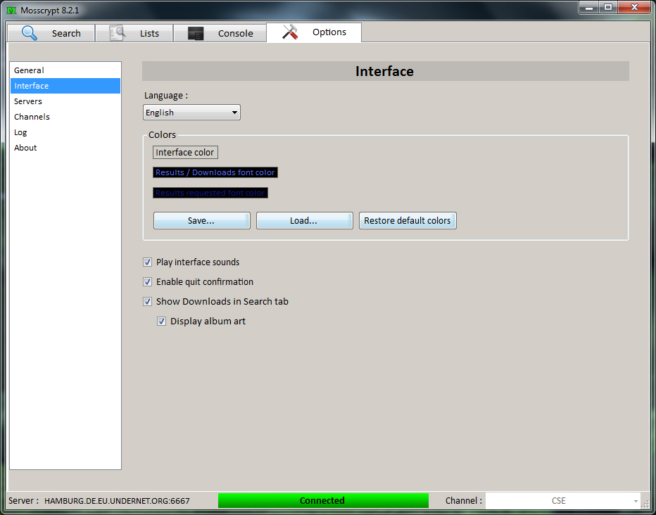The height and width of the screenshot is (515, 656).
Task: Click the Save... colors button
Action: click(201, 220)
